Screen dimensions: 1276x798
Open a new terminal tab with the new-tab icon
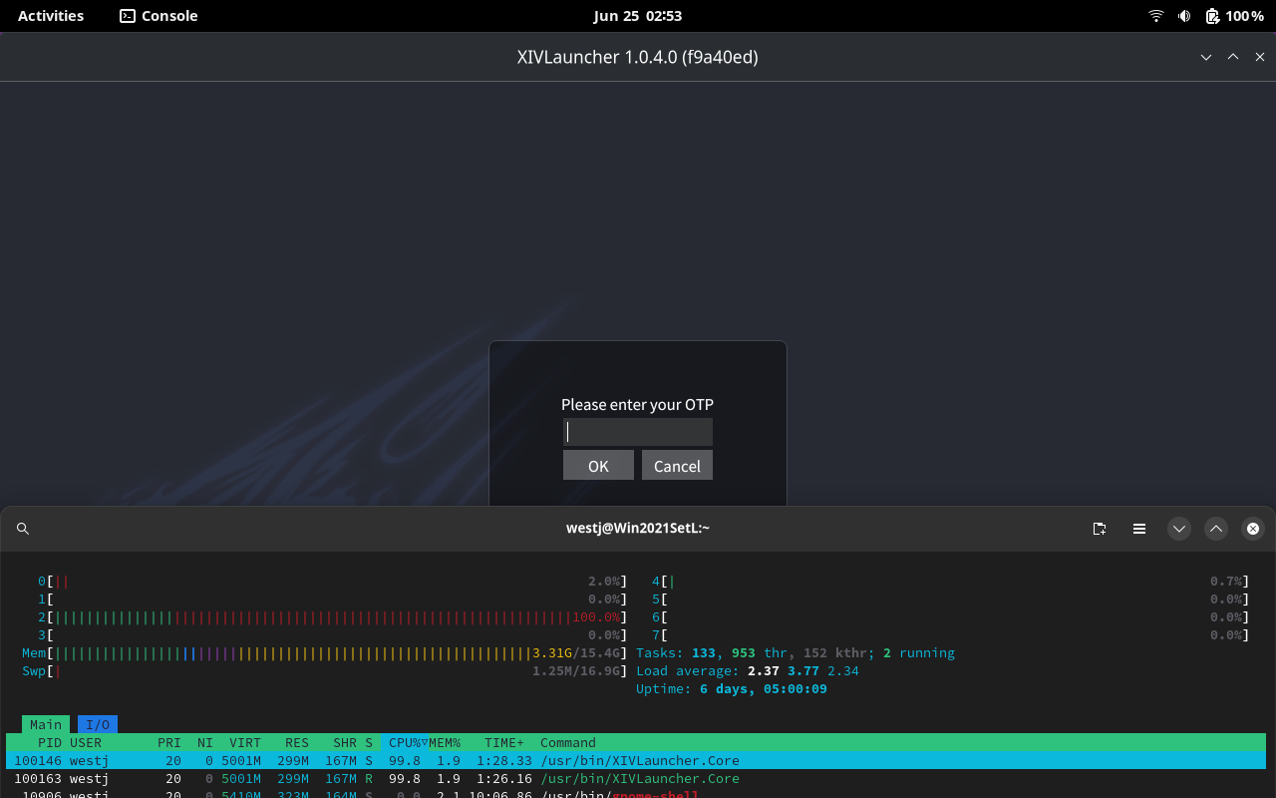(x=1100, y=529)
